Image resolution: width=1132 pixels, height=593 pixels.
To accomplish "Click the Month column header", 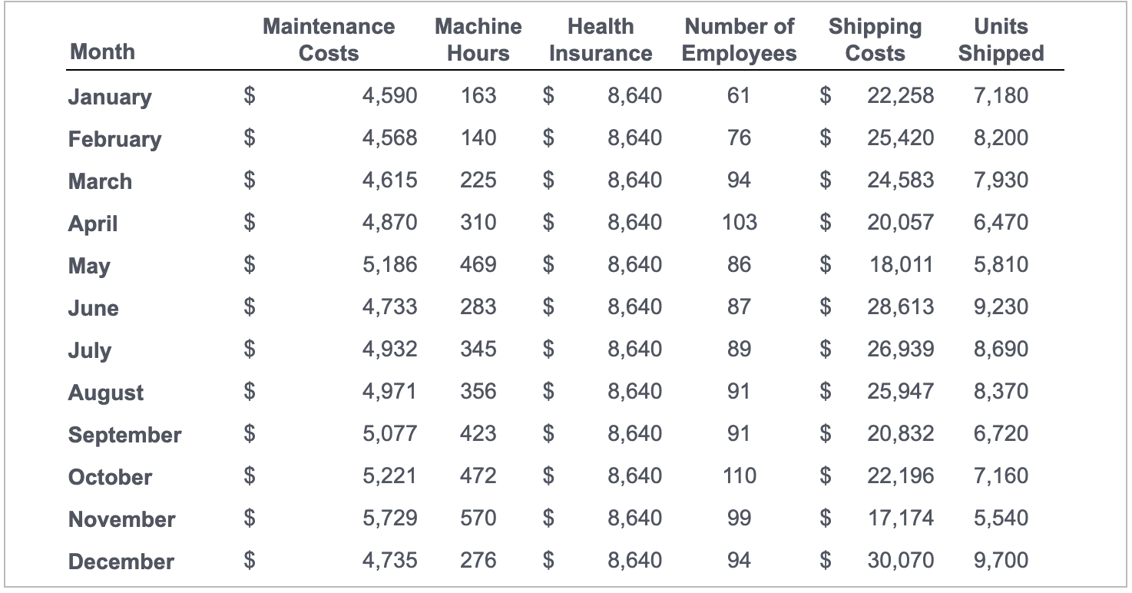I will pos(102,52).
